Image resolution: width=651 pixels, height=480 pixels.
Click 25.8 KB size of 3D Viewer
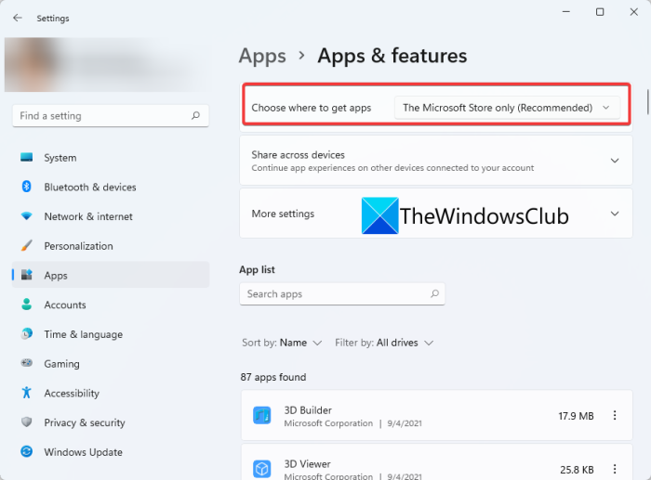[577, 470]
